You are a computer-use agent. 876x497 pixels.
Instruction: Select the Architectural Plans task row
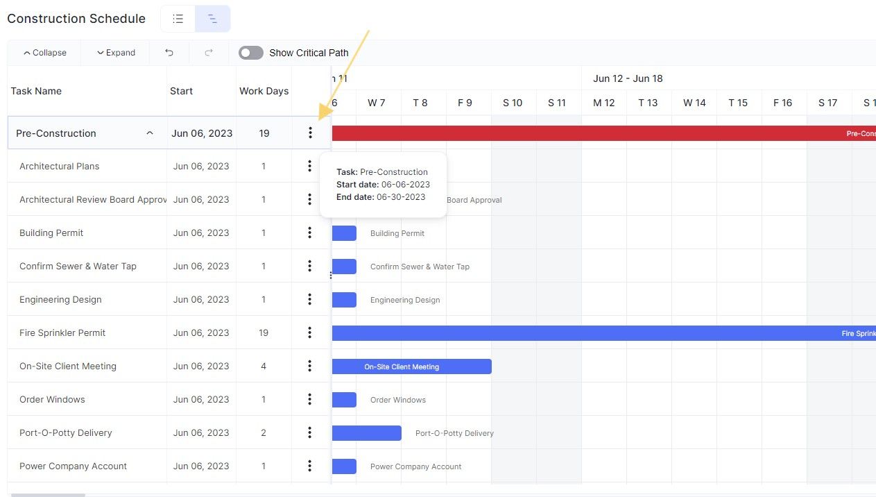[169, 166]
